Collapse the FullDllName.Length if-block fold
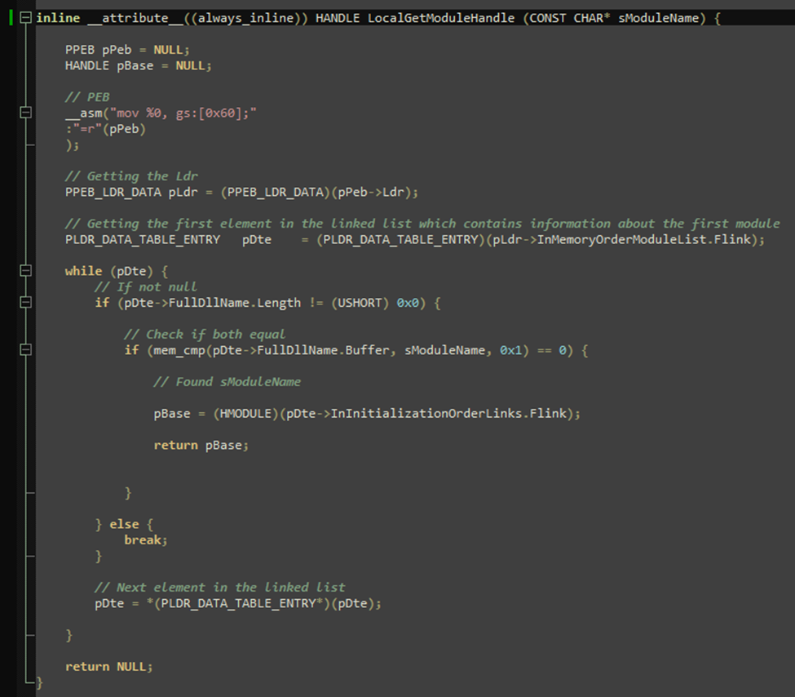795x697 pixels. click(x=25, y=303)
